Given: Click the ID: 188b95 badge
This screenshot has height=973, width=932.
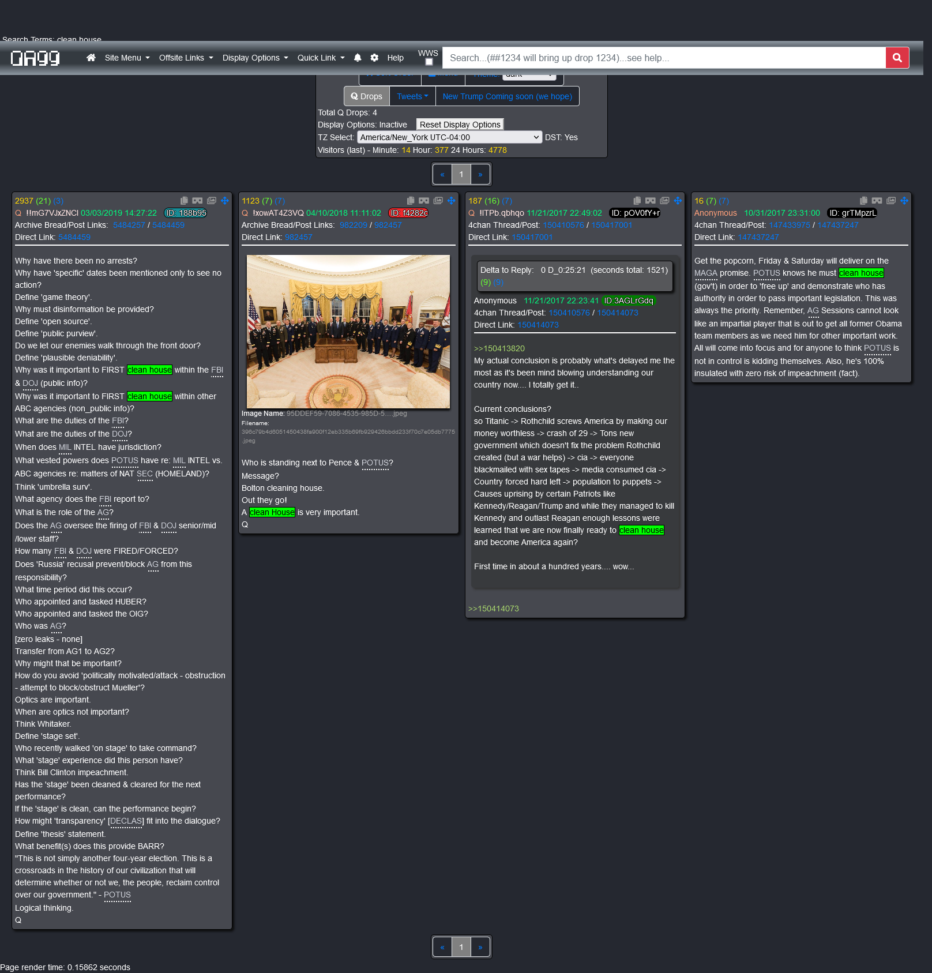Looking at the screenshot, I should point(186,213).
